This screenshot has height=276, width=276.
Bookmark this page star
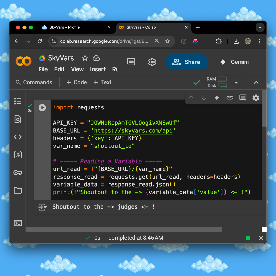pyautogui.click(x=167, y=41)
